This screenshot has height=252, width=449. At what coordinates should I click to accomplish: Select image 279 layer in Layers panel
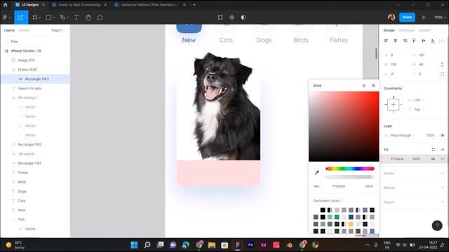point(35,60)
